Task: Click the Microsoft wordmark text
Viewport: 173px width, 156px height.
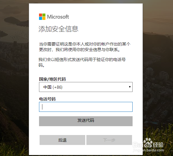Action: [x=58, y=17]
